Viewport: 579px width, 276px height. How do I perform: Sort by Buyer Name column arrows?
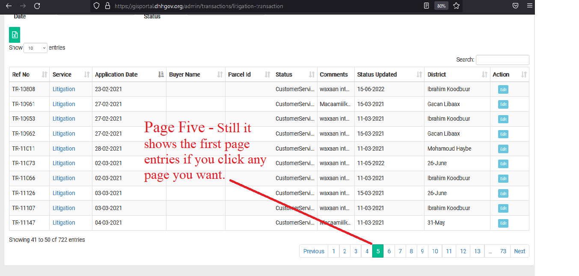[220, 74]
